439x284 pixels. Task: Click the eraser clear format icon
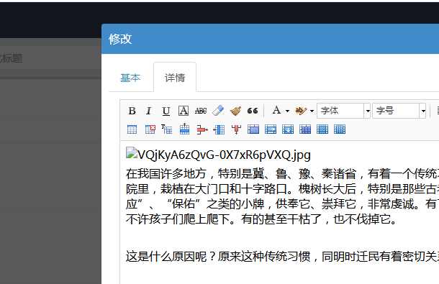[x=218, y=111]
